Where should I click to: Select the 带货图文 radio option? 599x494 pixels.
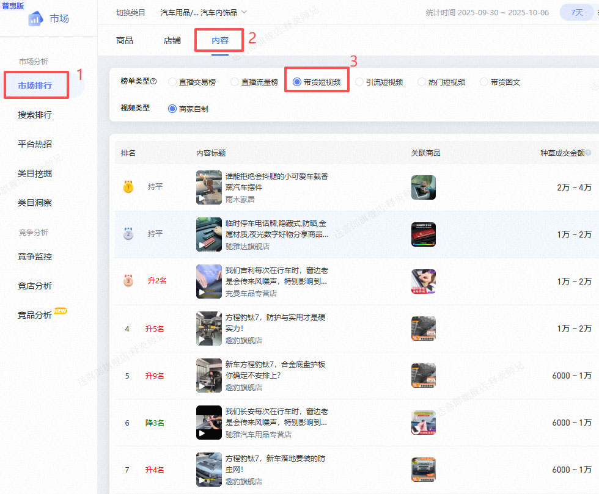point(483,82)
